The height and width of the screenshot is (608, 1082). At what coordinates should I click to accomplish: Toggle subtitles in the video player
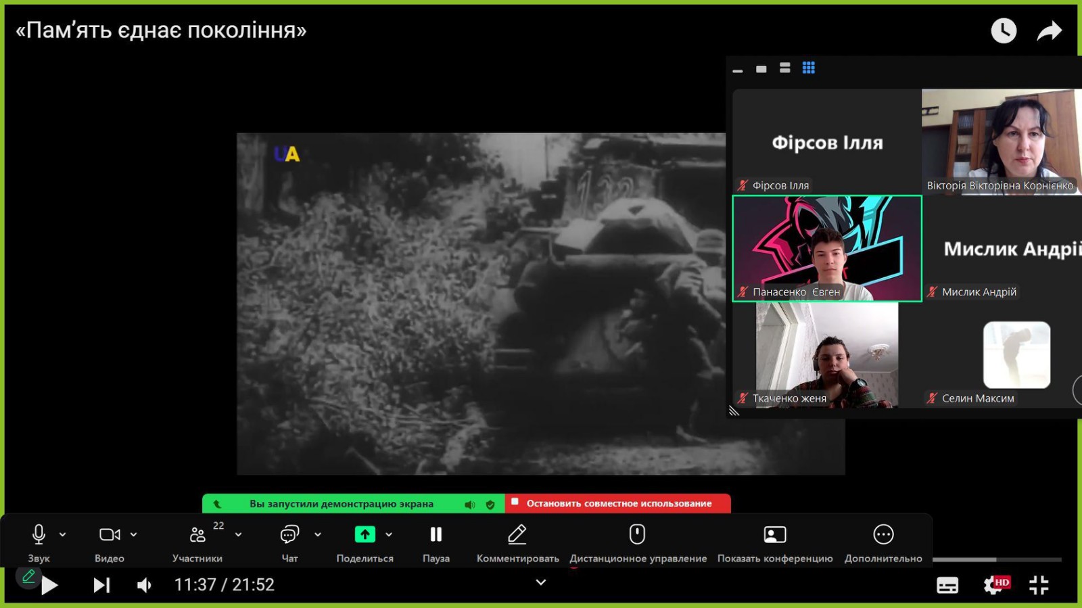[x=947, y=586]
